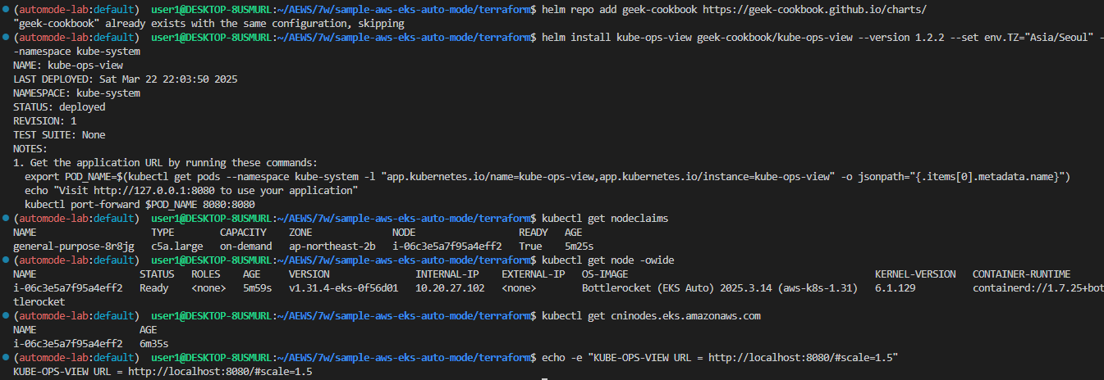Image resolution: width=1104 pixels, height=380 pixels.
Task: Click the "REVISION: 1" line
Action: click(45, 121)
